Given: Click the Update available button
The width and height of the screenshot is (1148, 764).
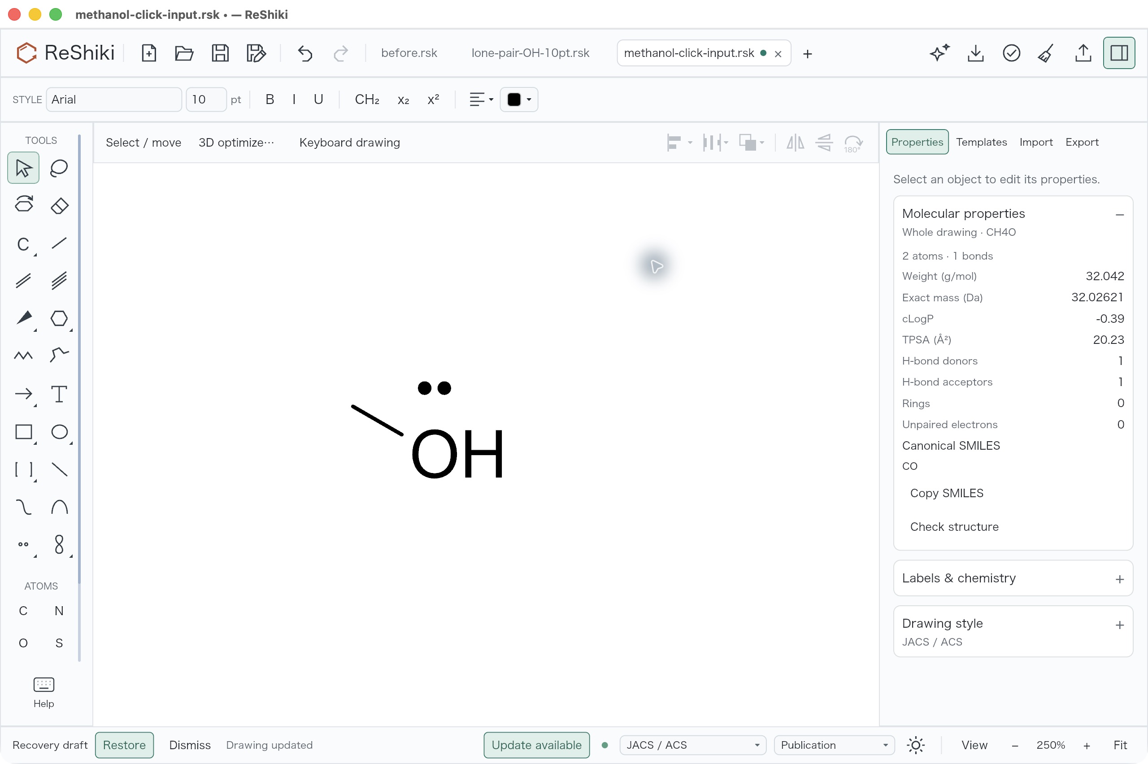Looking at the screenshot, I should [x=536, y=745].
